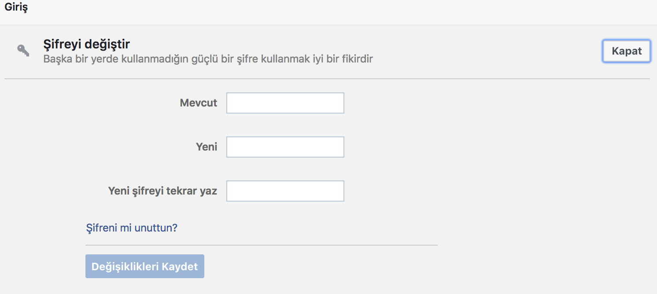Screen dimensions: 657x294
Task: Click the strong password advice subtitle
Action: coord(208,59)
